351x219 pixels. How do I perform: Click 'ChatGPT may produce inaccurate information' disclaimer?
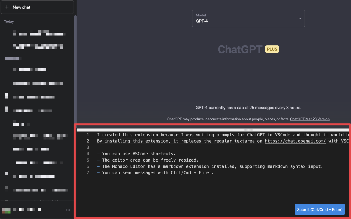tap(228, 119)
